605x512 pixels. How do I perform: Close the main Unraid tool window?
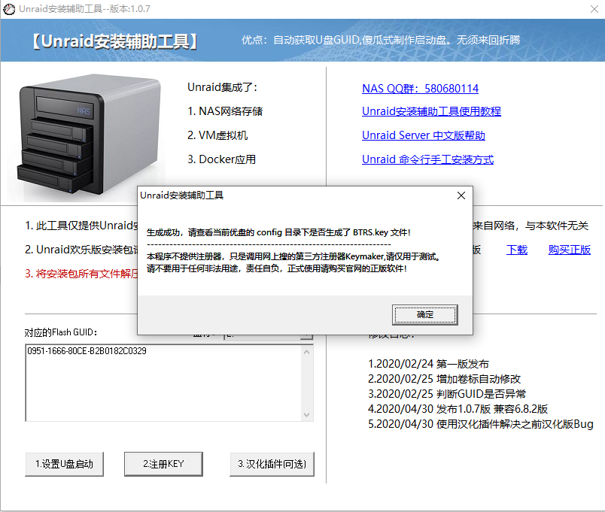594,9
